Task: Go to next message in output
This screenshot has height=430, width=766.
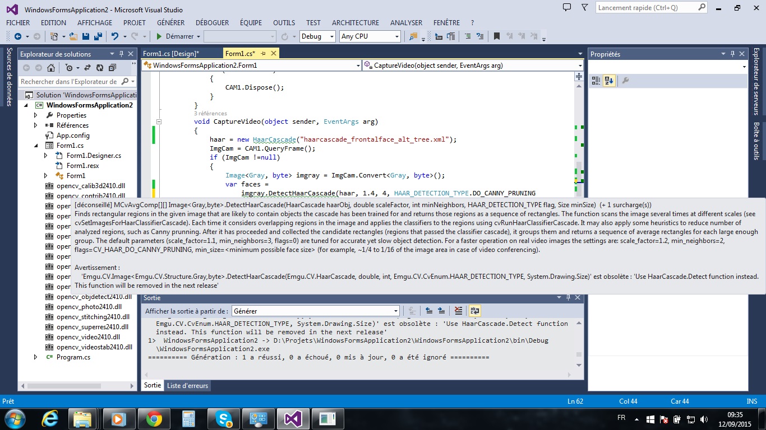Action: [x=441, y=311]
